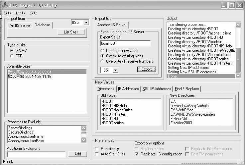Open the File menu

(x=7, y=13)
